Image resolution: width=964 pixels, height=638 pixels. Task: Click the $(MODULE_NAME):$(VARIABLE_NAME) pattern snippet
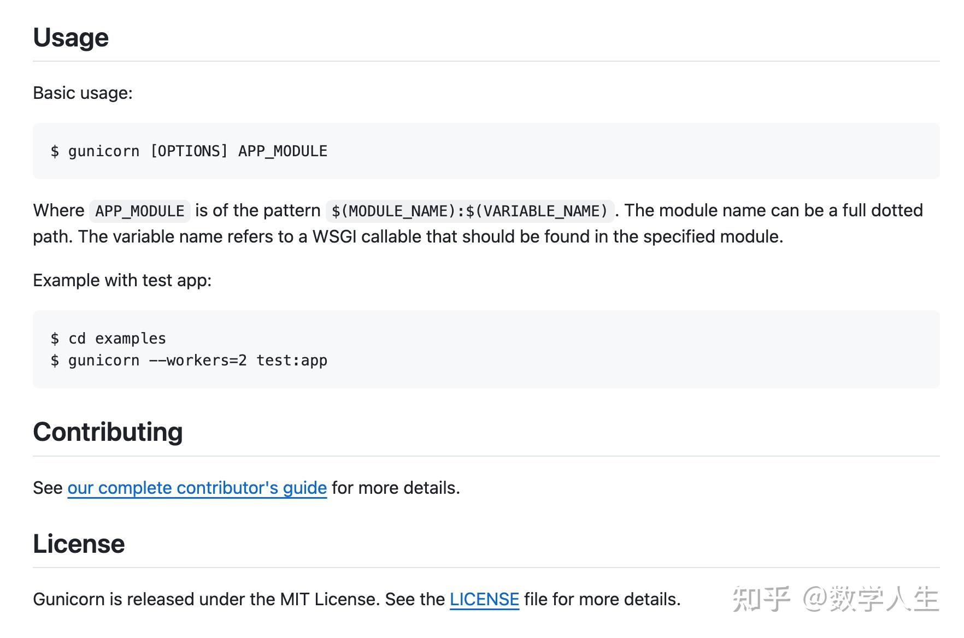tap(471, 211)
